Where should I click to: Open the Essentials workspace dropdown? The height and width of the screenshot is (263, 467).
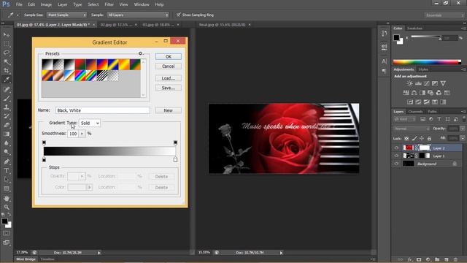click(x=444, y=15)
